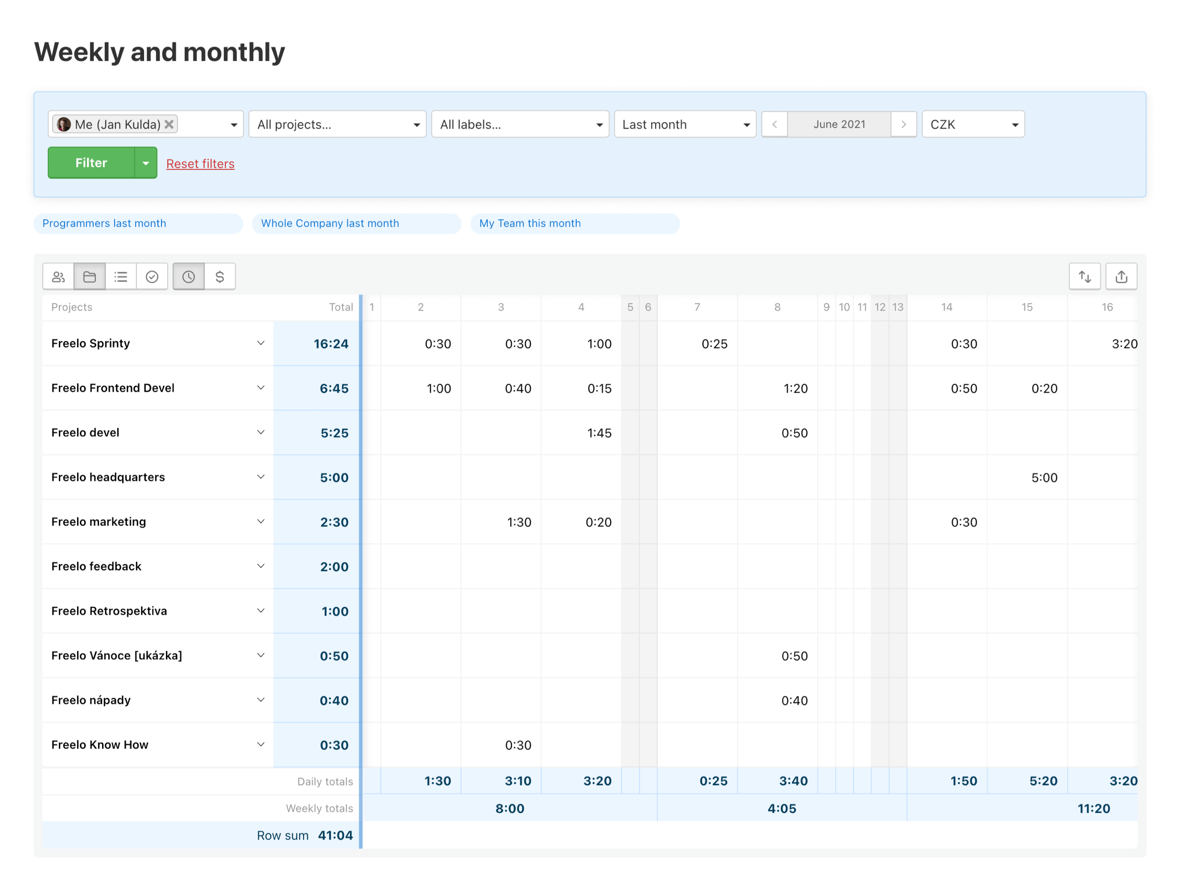The image size is (1180, 892).
Task: Click the day 7 column header
Action: coord(697,307)
